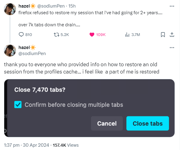
Task: Click the cyan Close tabs button
Action: [x=148, y=123]
